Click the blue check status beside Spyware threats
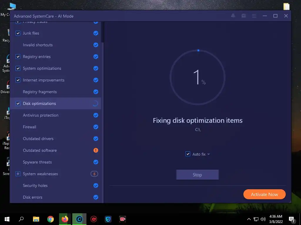 tap(96, 162)
